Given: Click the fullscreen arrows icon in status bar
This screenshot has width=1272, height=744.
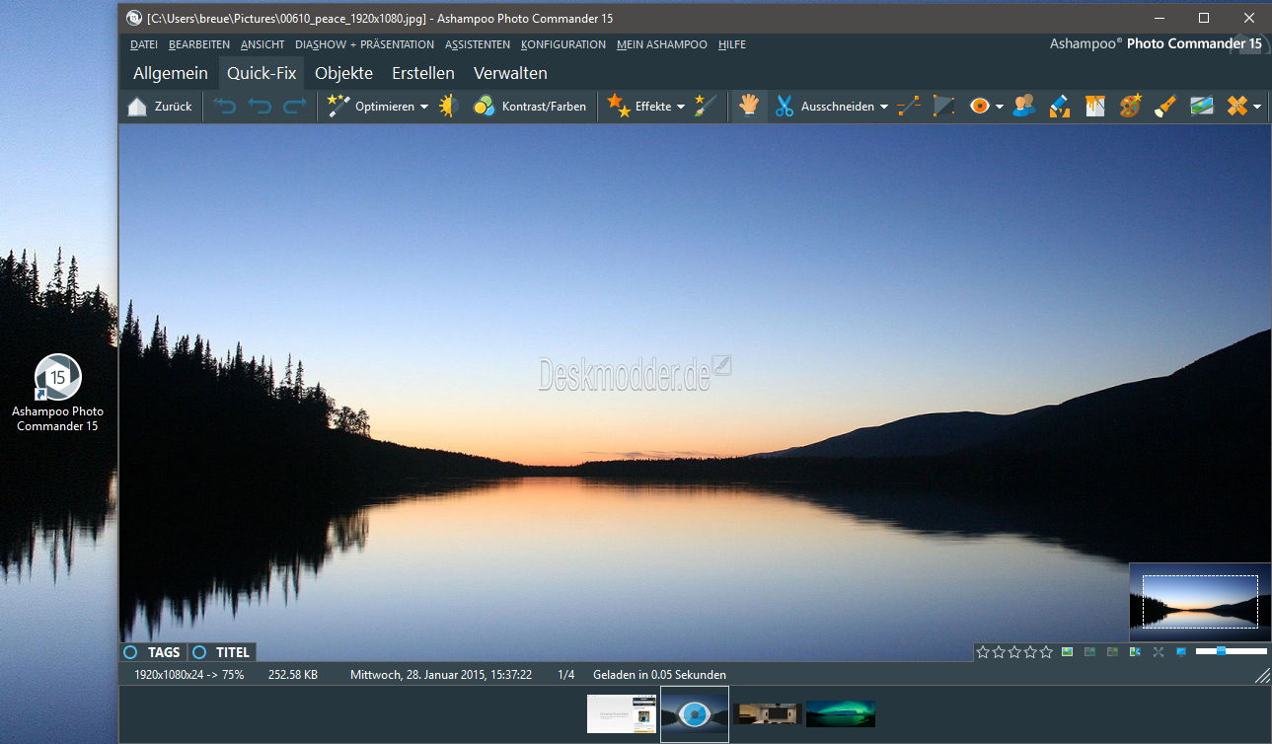Looking at the screenshot, I should click(1158, 652).
